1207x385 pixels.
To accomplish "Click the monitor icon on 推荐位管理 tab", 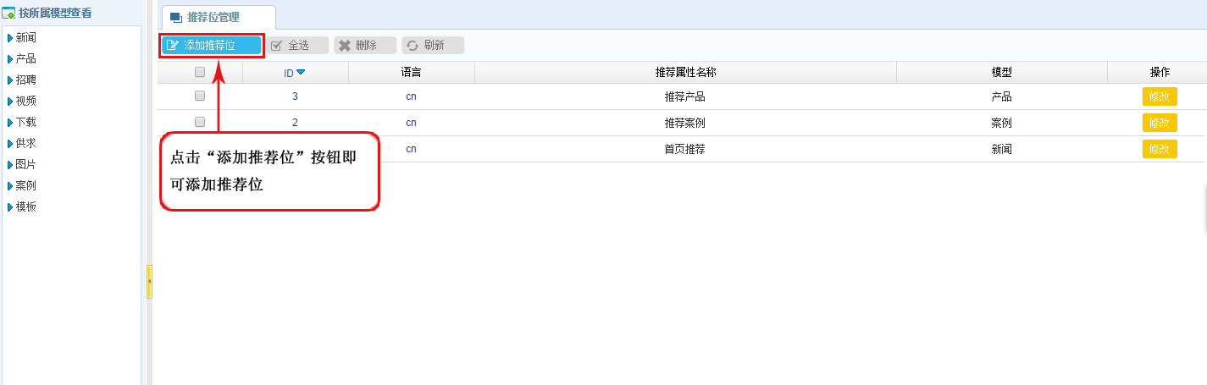I will (x=175, y=17).
